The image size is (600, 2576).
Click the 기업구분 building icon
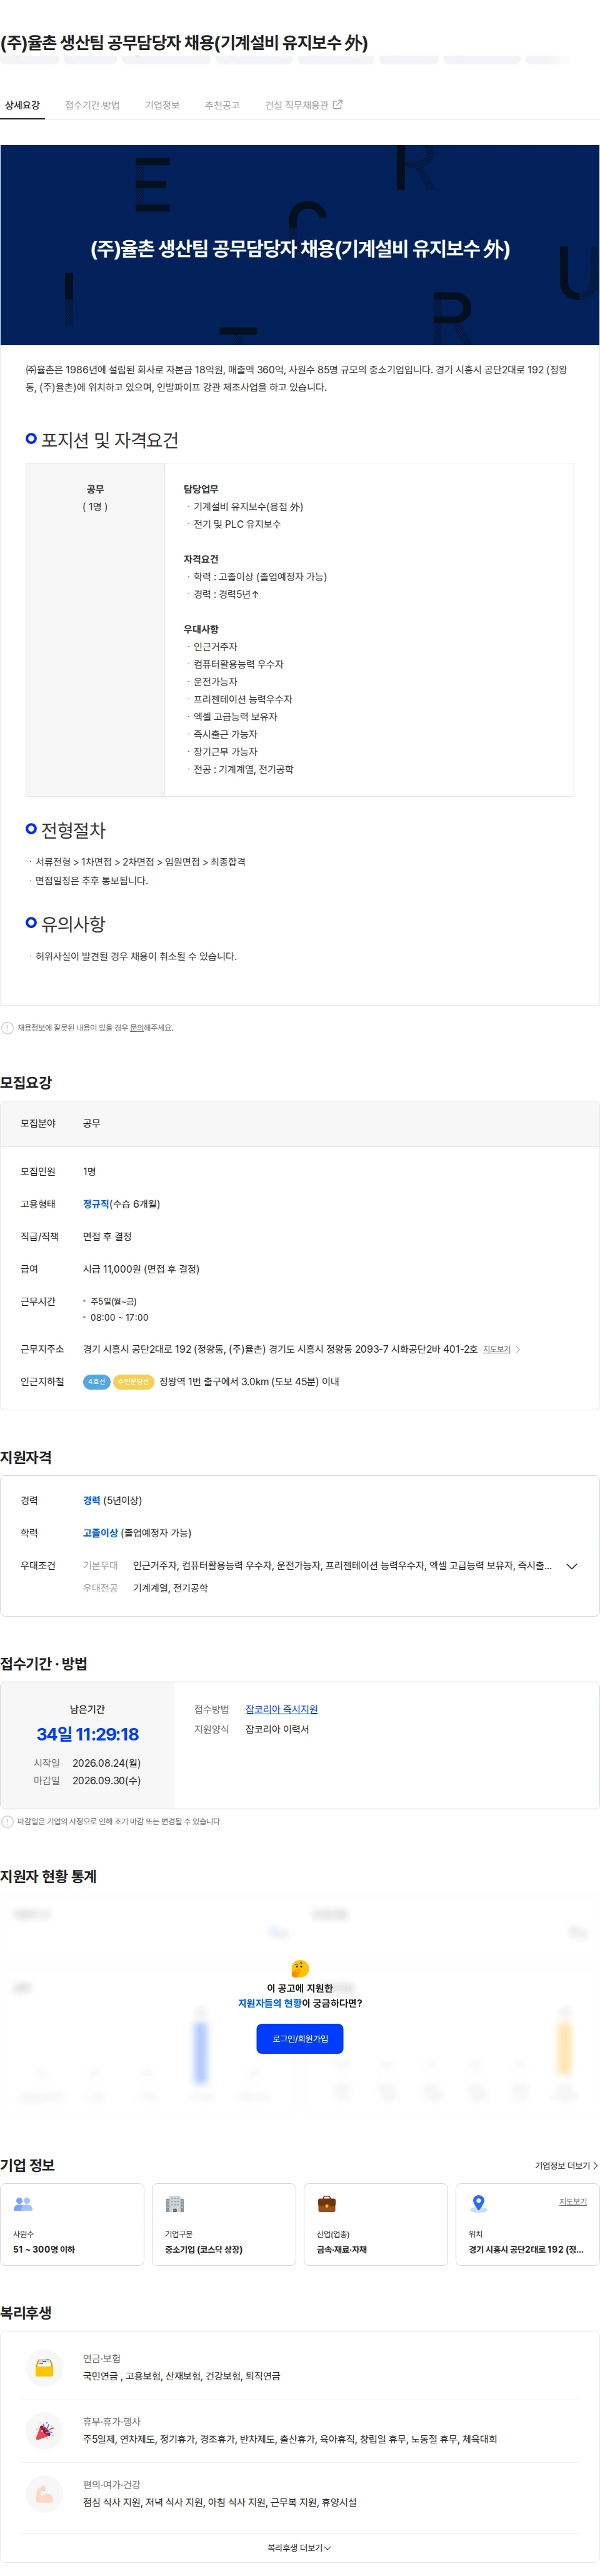coord(175,2203)
